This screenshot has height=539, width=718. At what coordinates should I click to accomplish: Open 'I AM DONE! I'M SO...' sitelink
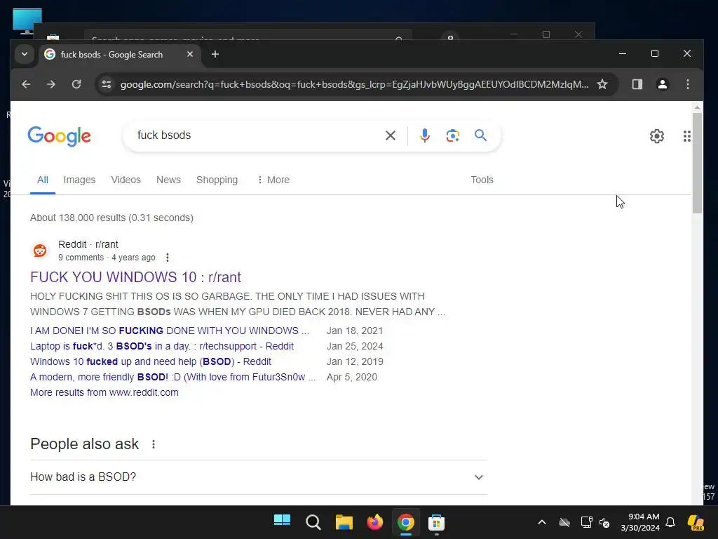(x=170, y=331)
